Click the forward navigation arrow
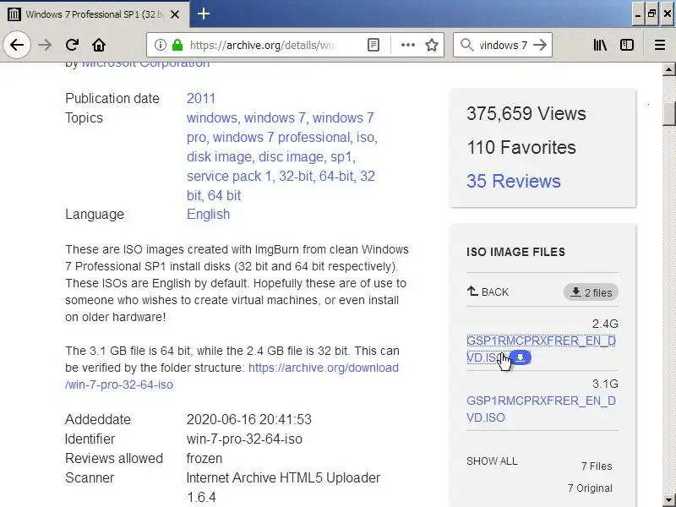The width and height of the screenshot is (676, 507). pyautogui.click(x=45, y=45)
